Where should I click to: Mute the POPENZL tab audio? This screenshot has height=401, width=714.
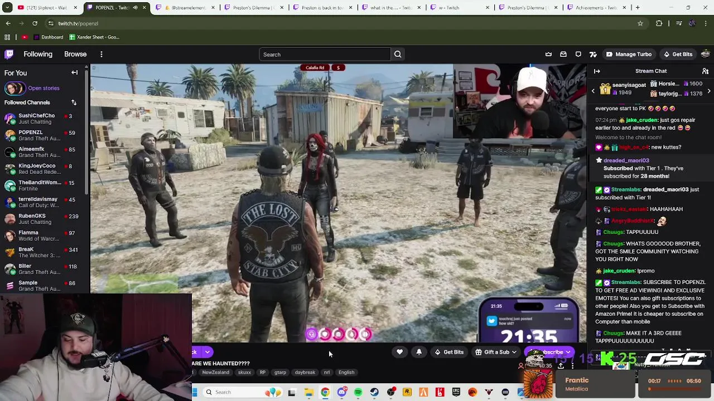(x=135, y=8)
